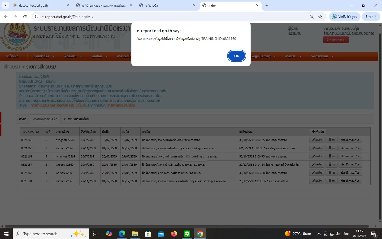Click edit button for training 0321166
This screenshot has width=382, height=239.
tap(317, 140)
